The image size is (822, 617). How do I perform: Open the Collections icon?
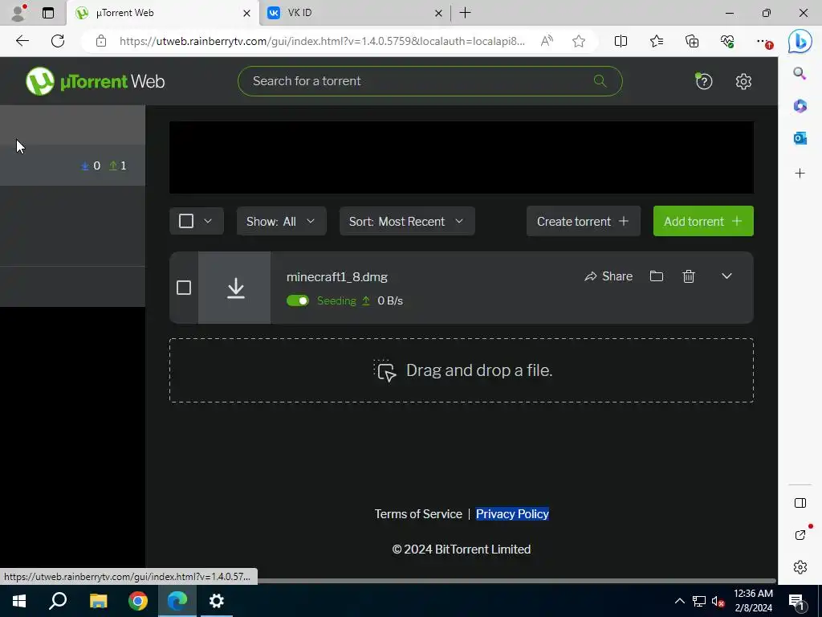(x=692, y=41)
